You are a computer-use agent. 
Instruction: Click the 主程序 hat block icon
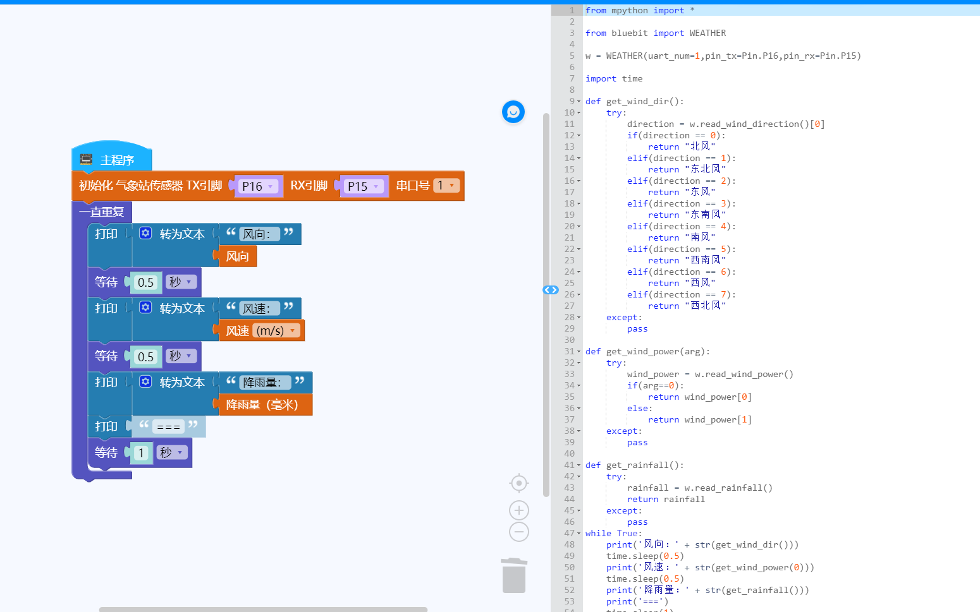(87, 160)
